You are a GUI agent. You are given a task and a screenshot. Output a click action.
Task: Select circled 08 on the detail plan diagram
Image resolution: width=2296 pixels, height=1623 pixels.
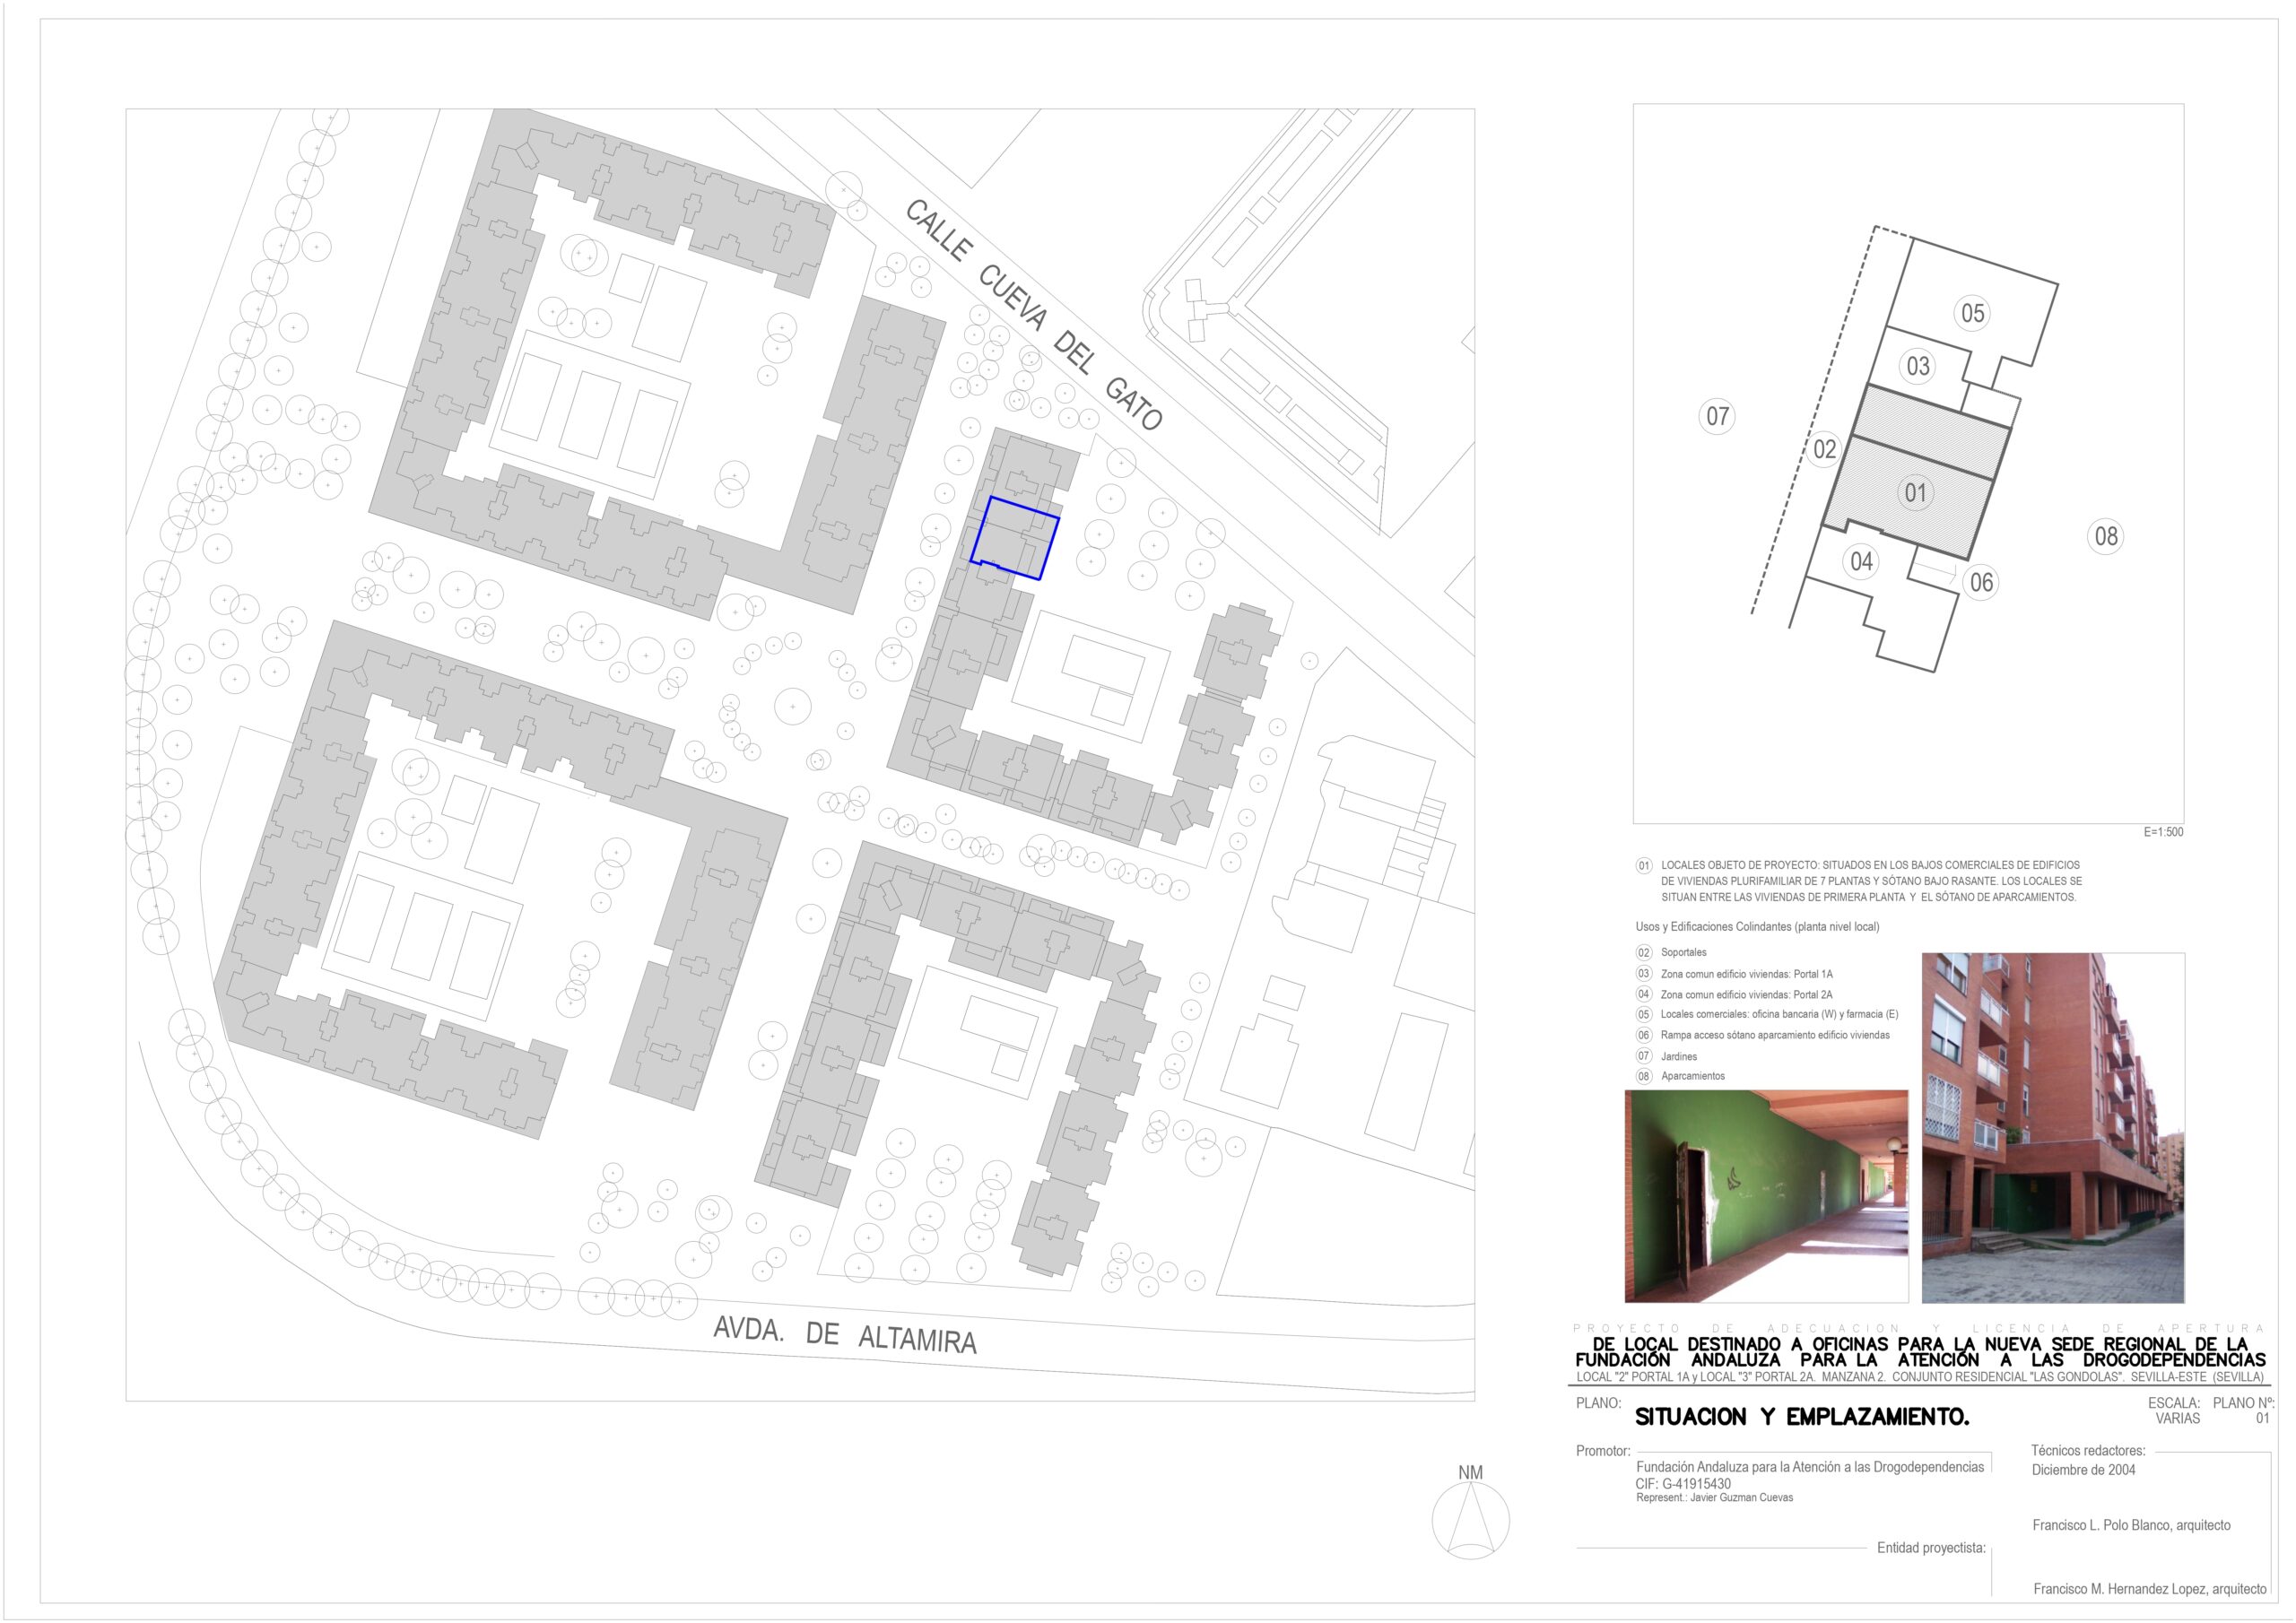click(2106, 536)
